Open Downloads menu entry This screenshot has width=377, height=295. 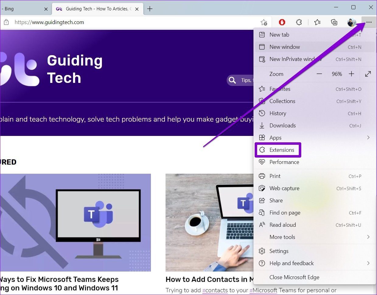pyautogui.click(x=315, y=126)
